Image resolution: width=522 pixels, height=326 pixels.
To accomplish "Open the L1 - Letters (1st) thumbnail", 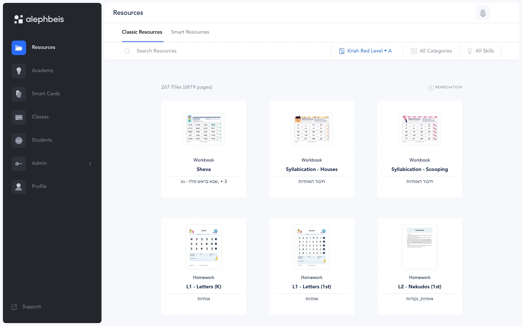I will coord(312,247).
